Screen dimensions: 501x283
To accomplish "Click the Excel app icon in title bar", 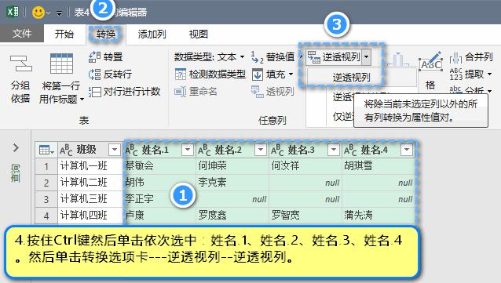I will coord(13,12).
